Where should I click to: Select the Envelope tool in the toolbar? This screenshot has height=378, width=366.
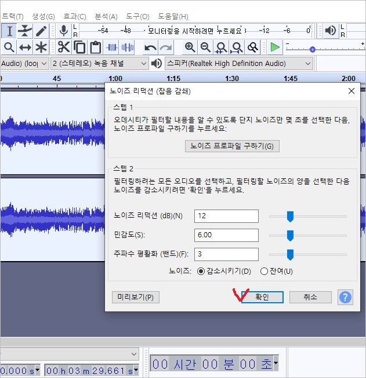click(25, 31)
